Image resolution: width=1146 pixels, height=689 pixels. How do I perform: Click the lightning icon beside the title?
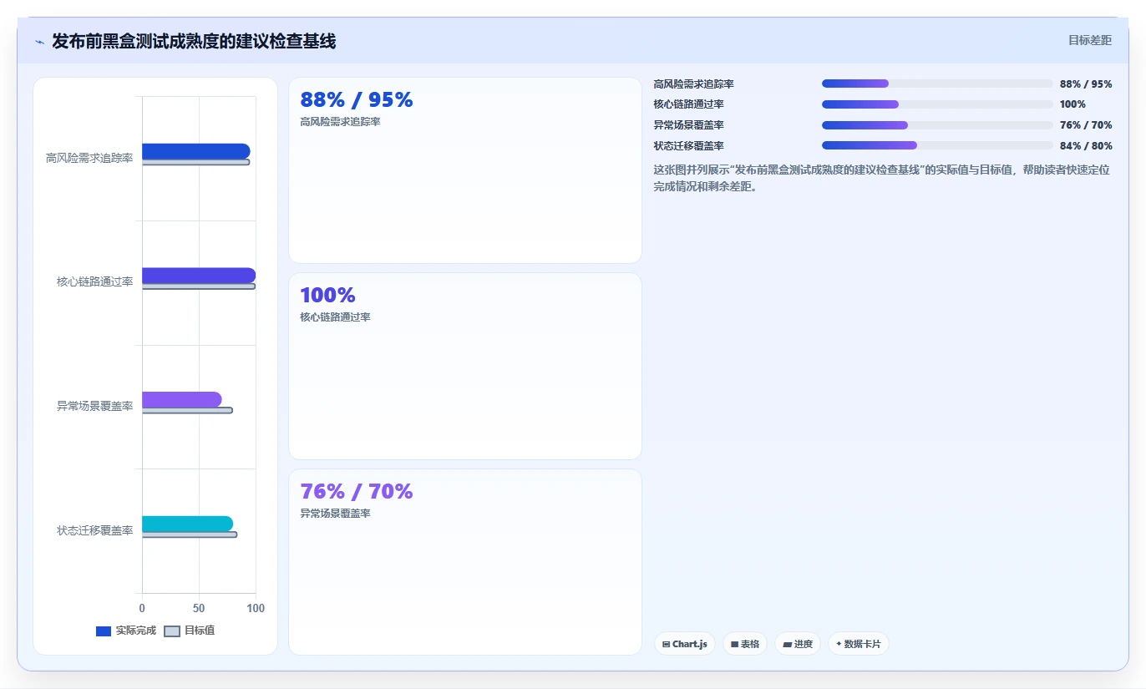pyautogui.click(x=39, y=41)
